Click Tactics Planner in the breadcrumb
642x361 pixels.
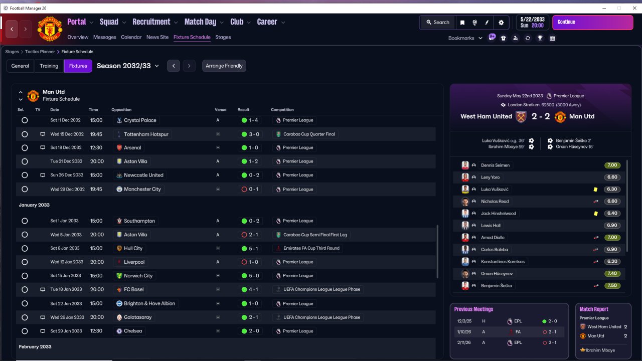coord(40,52)
